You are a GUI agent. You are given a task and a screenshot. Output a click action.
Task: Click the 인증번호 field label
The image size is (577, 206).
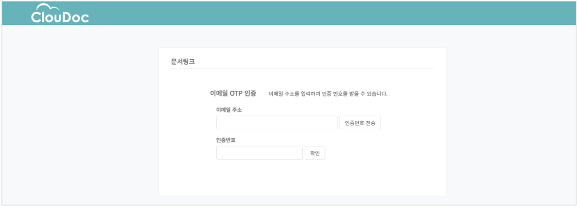[x=226, y=140]
